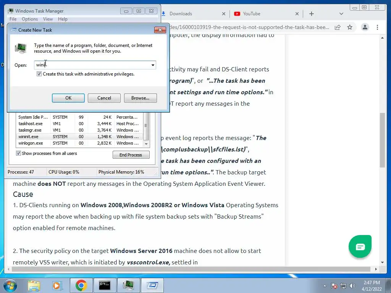Open the Command Prompt taskbar icon

[105, 285]
